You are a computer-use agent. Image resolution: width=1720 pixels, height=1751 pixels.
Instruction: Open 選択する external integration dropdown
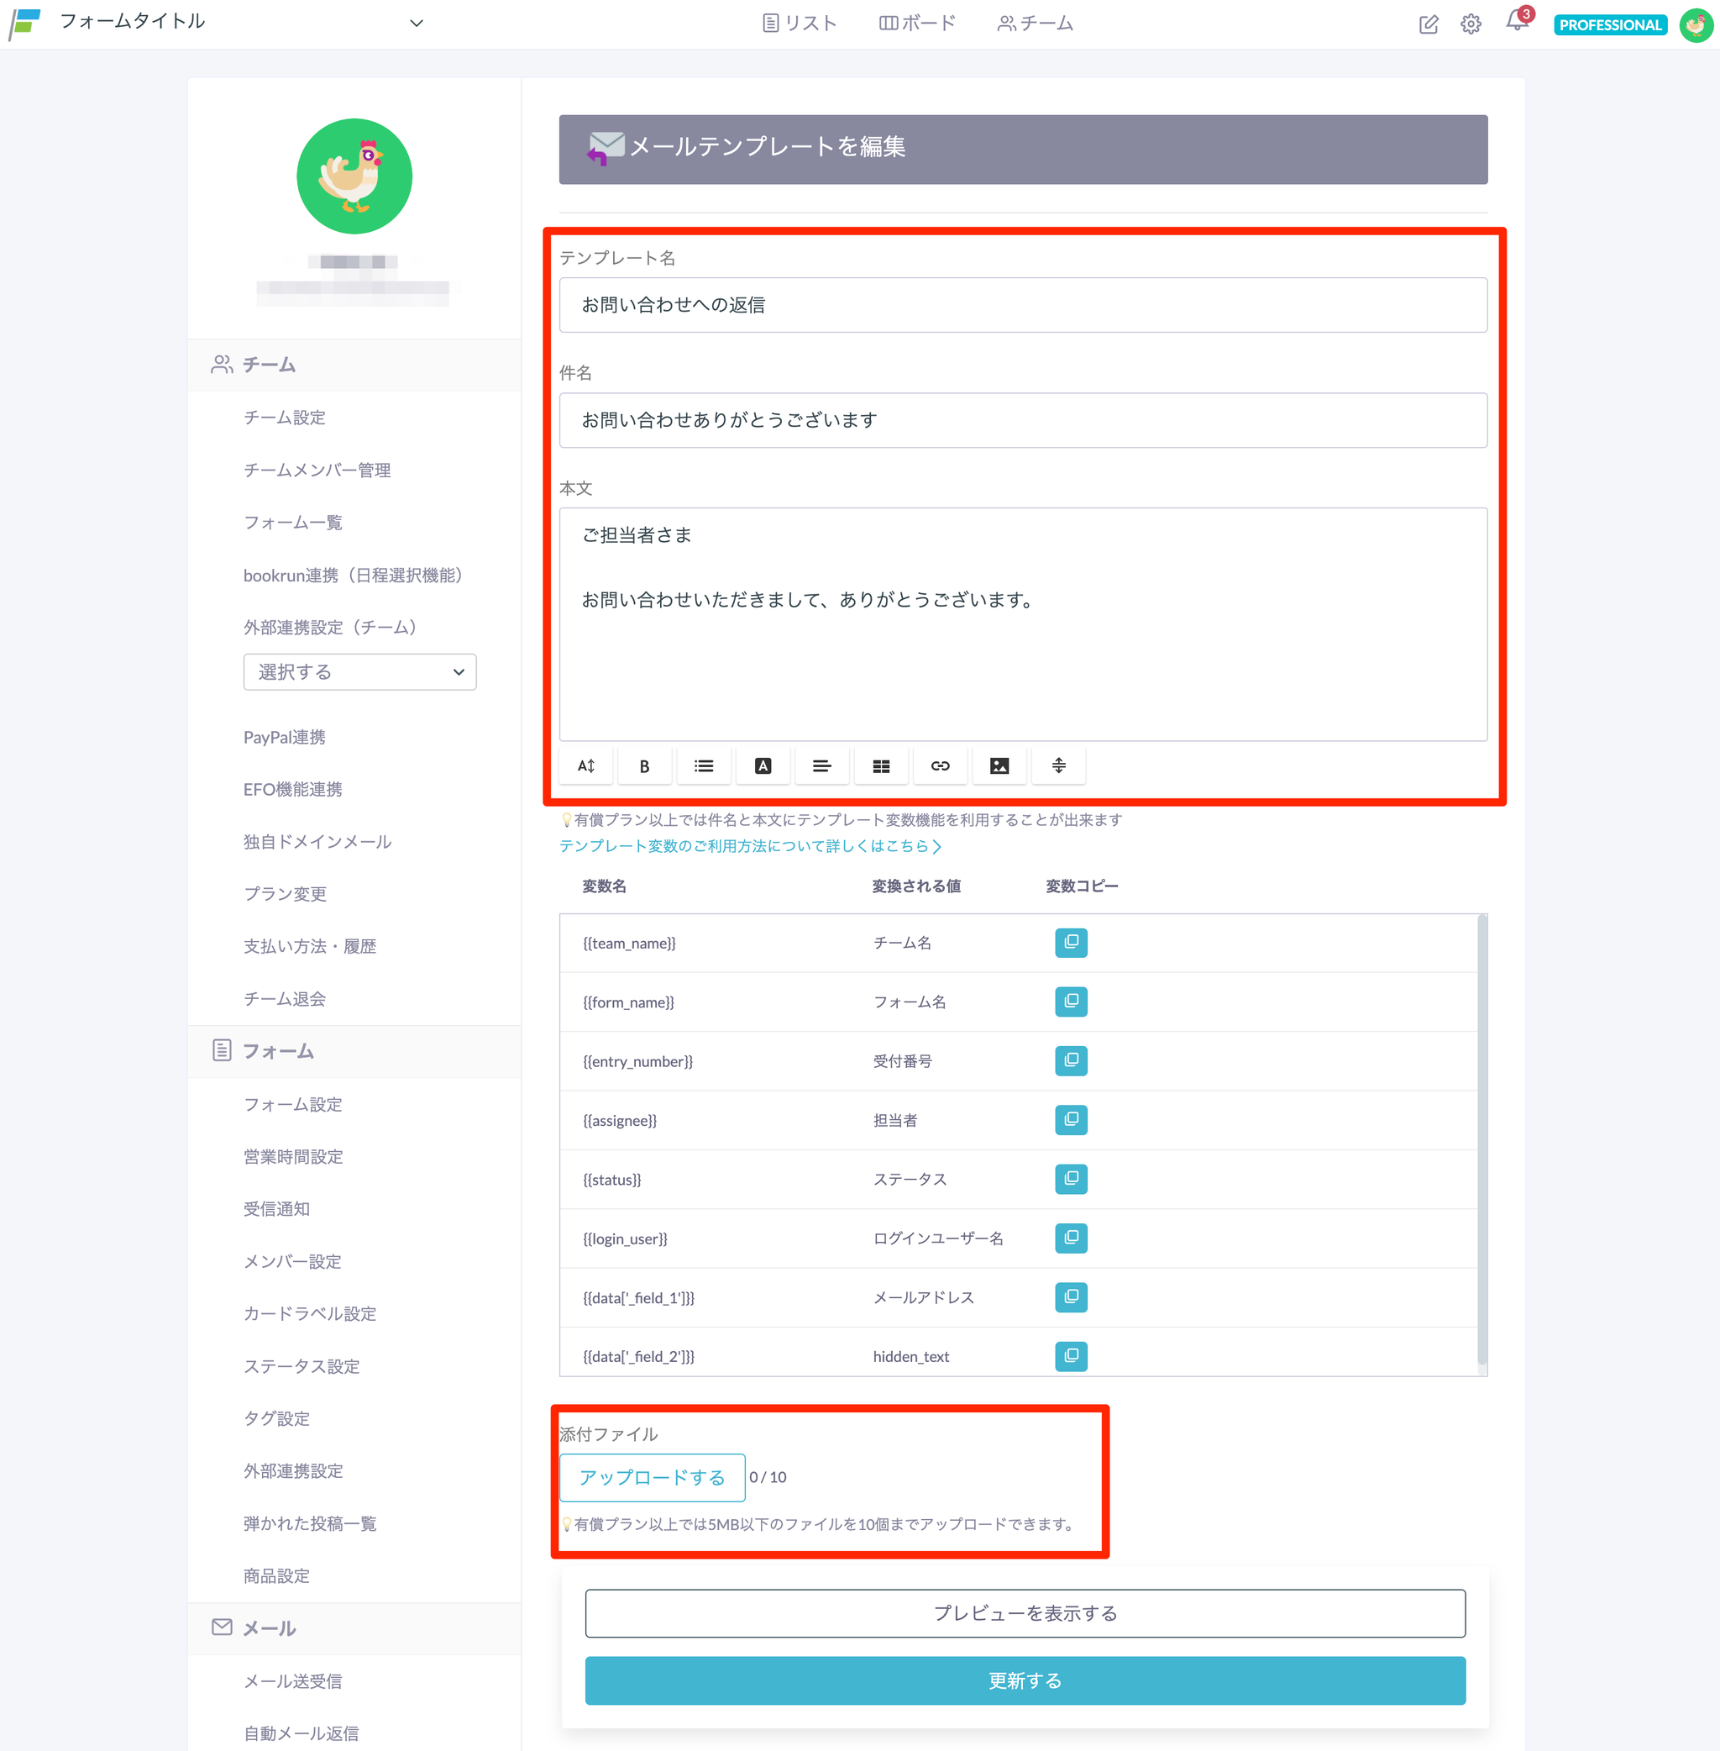pos(359,671)
